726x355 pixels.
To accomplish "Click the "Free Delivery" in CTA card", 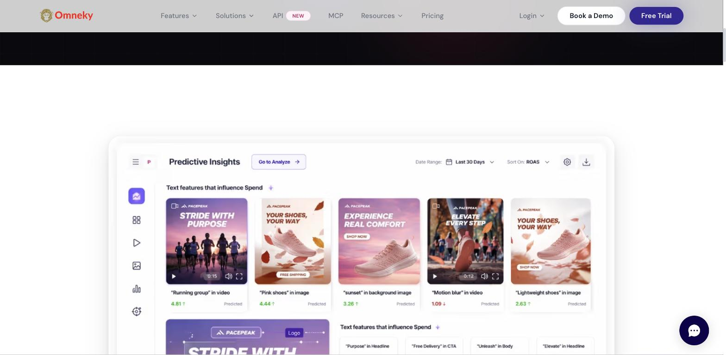I will point(434,346).
